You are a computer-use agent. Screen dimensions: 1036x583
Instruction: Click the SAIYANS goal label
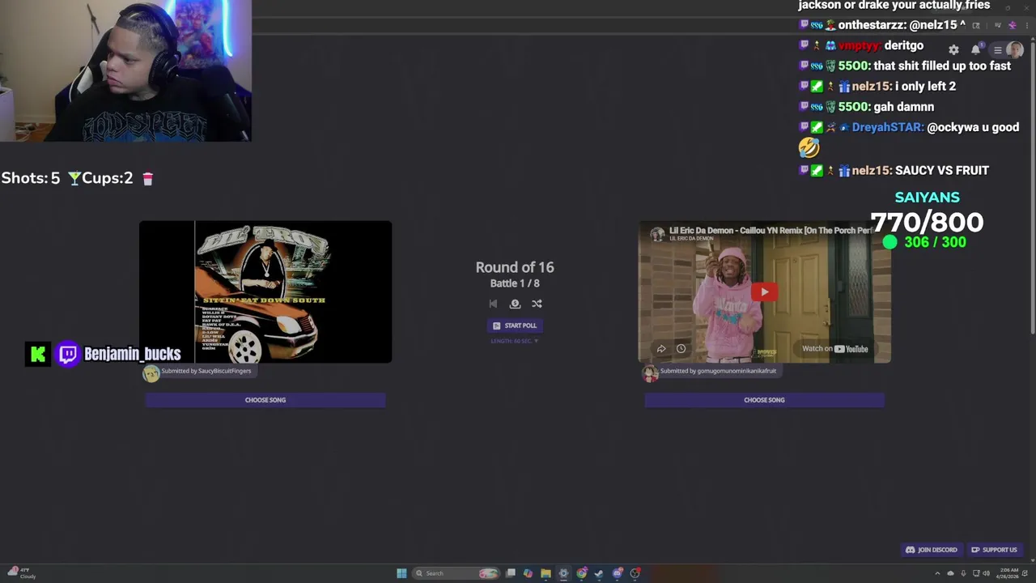coord(928,198)
